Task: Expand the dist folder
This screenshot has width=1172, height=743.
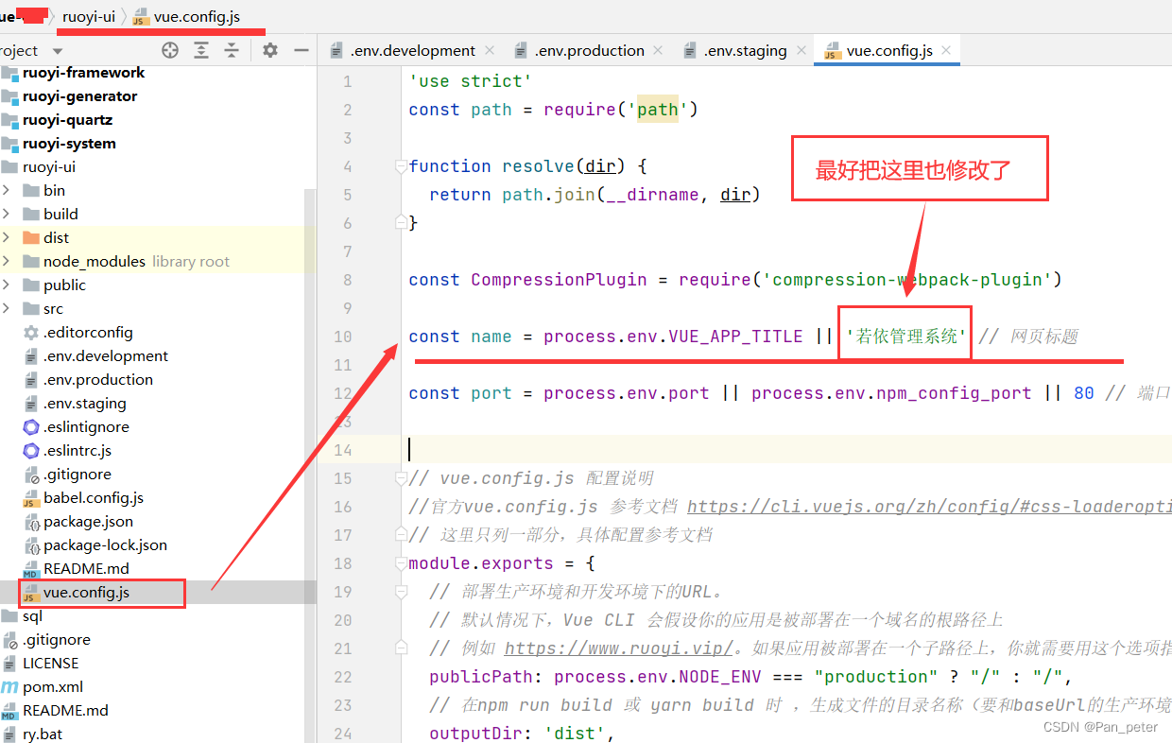Action: tap(6, 237)
